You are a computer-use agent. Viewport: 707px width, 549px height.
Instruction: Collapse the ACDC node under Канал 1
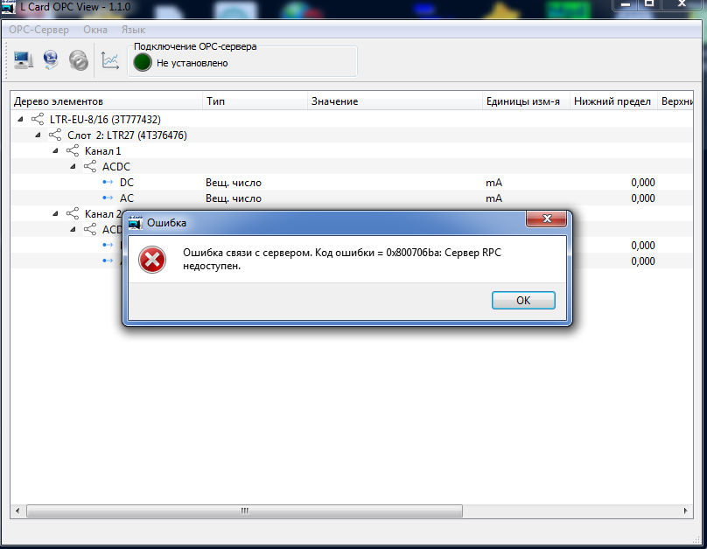(x=73, y=167)
